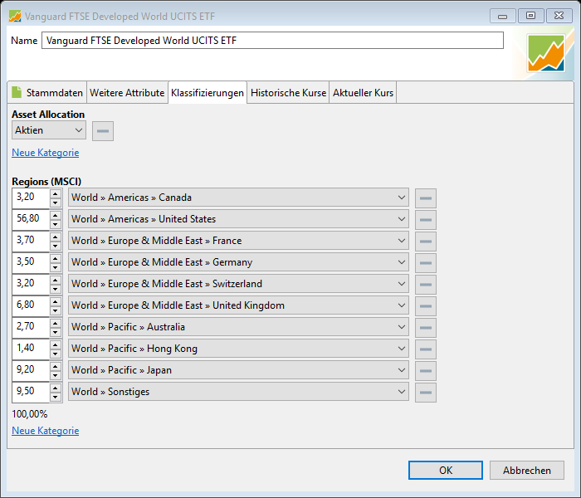The height and width of the screenshot is (498, 581).
Task: Decrease the Sonstiges weight value
Action: click(56, 397)
